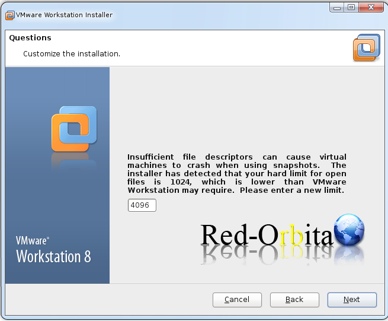Minimize the installer window

(337, 8)
